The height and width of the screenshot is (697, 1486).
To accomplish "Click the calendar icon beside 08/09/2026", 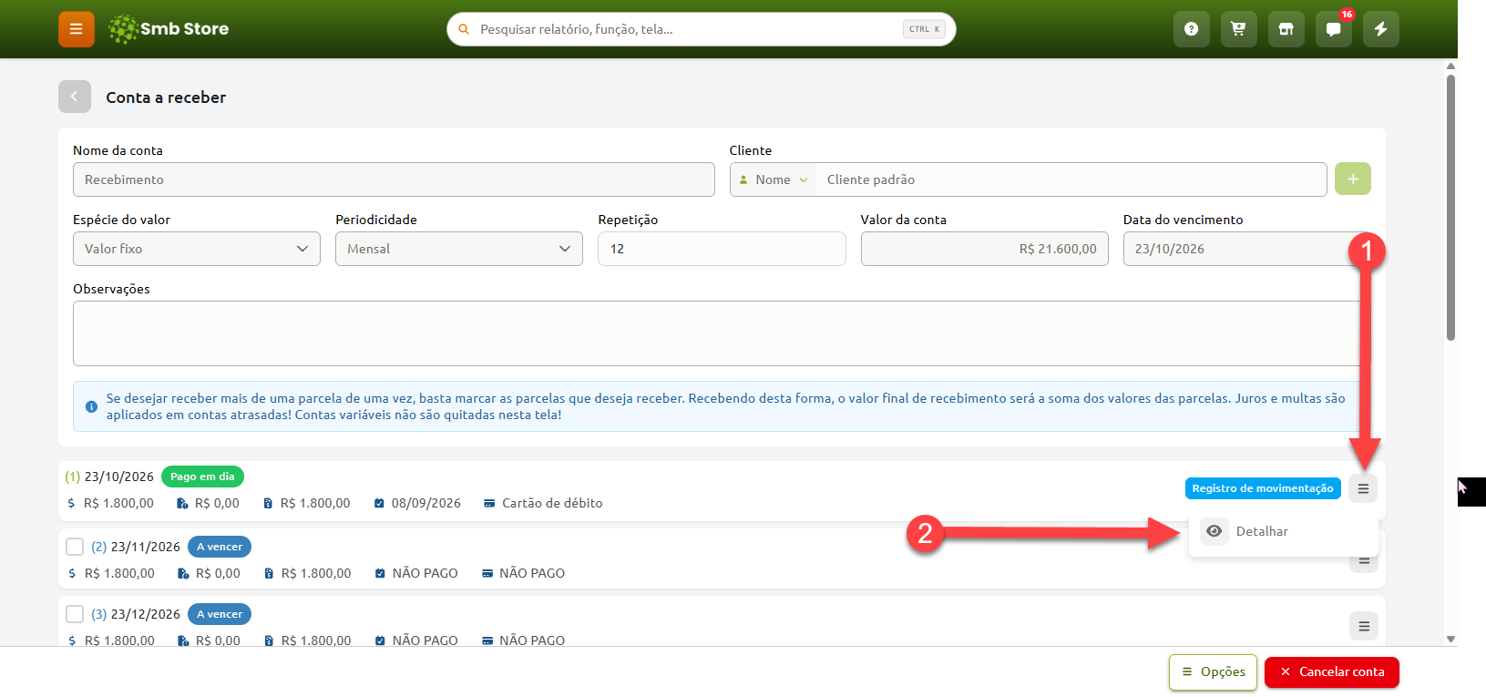I will tap(379, 503).
